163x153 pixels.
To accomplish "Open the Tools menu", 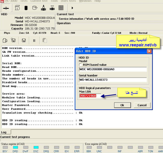I will [54, 1].
